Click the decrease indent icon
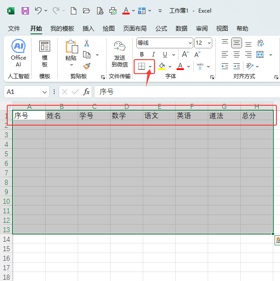This screenshot has width=280, height=281. (225, 66)
